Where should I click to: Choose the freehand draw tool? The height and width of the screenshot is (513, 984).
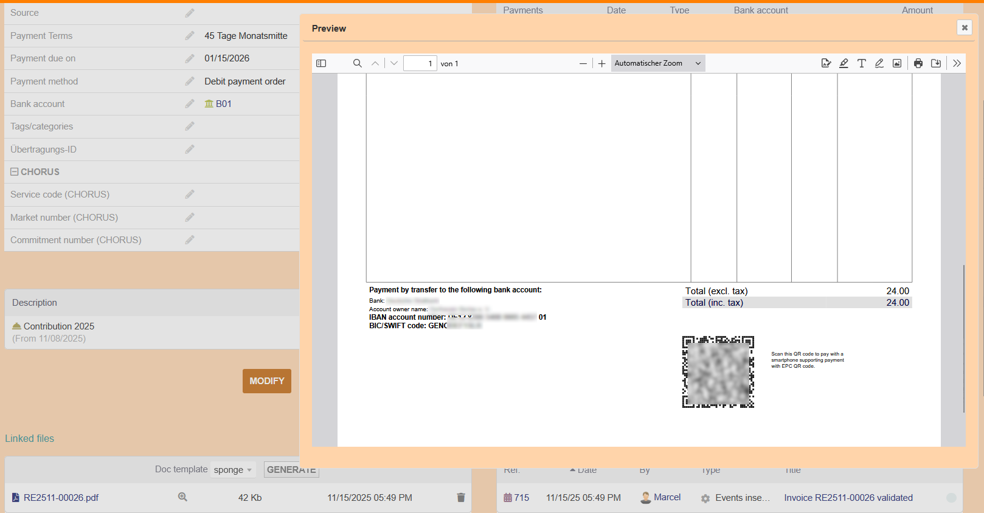point(879,63)
